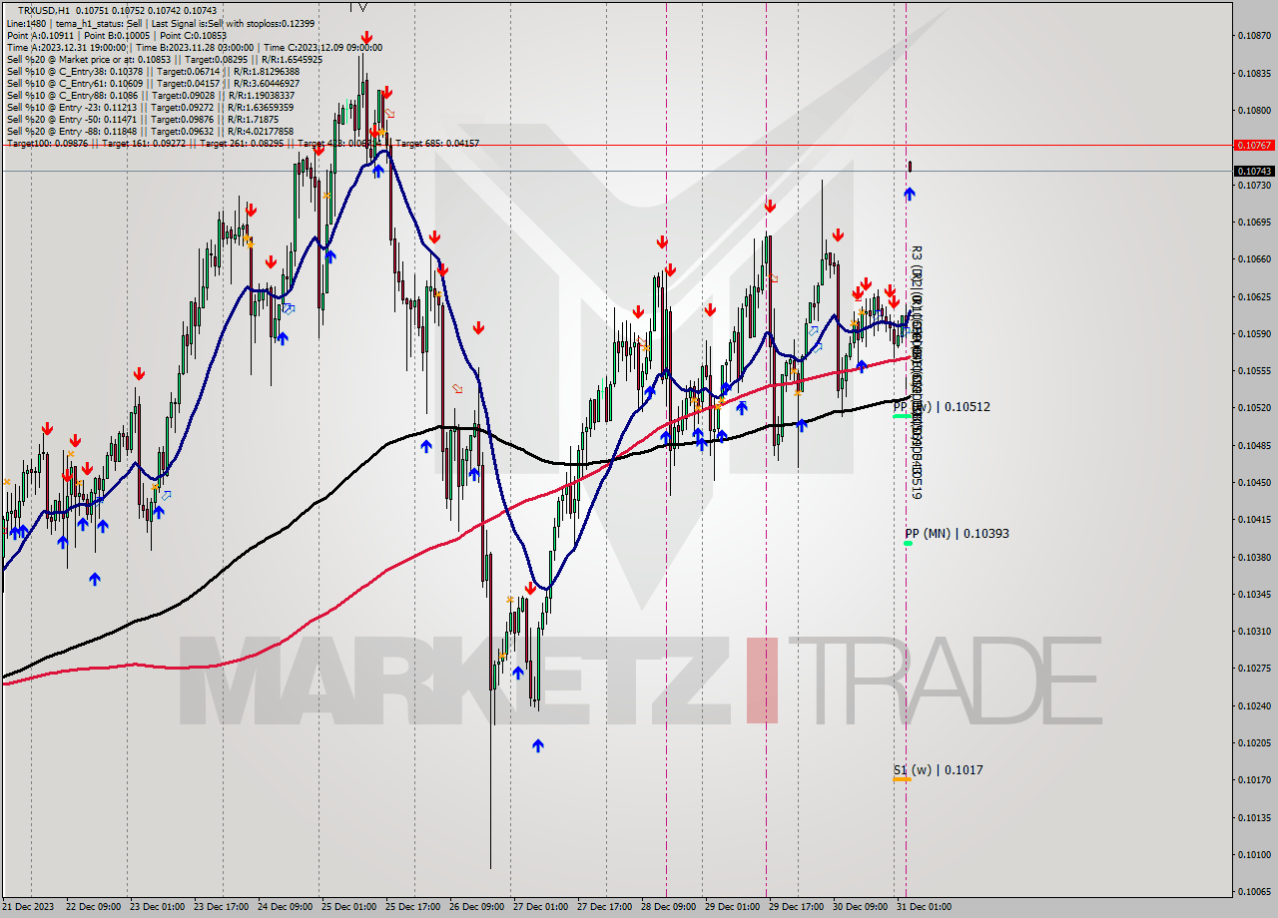Image resolution: width=1278 pixels, height=918 pixels.
Task: Click the S1 (w) | 0.1017 support label
Action: [938, 770]
